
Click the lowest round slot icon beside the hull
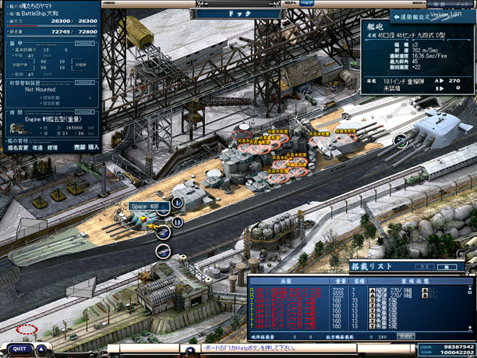click(163, 252)
